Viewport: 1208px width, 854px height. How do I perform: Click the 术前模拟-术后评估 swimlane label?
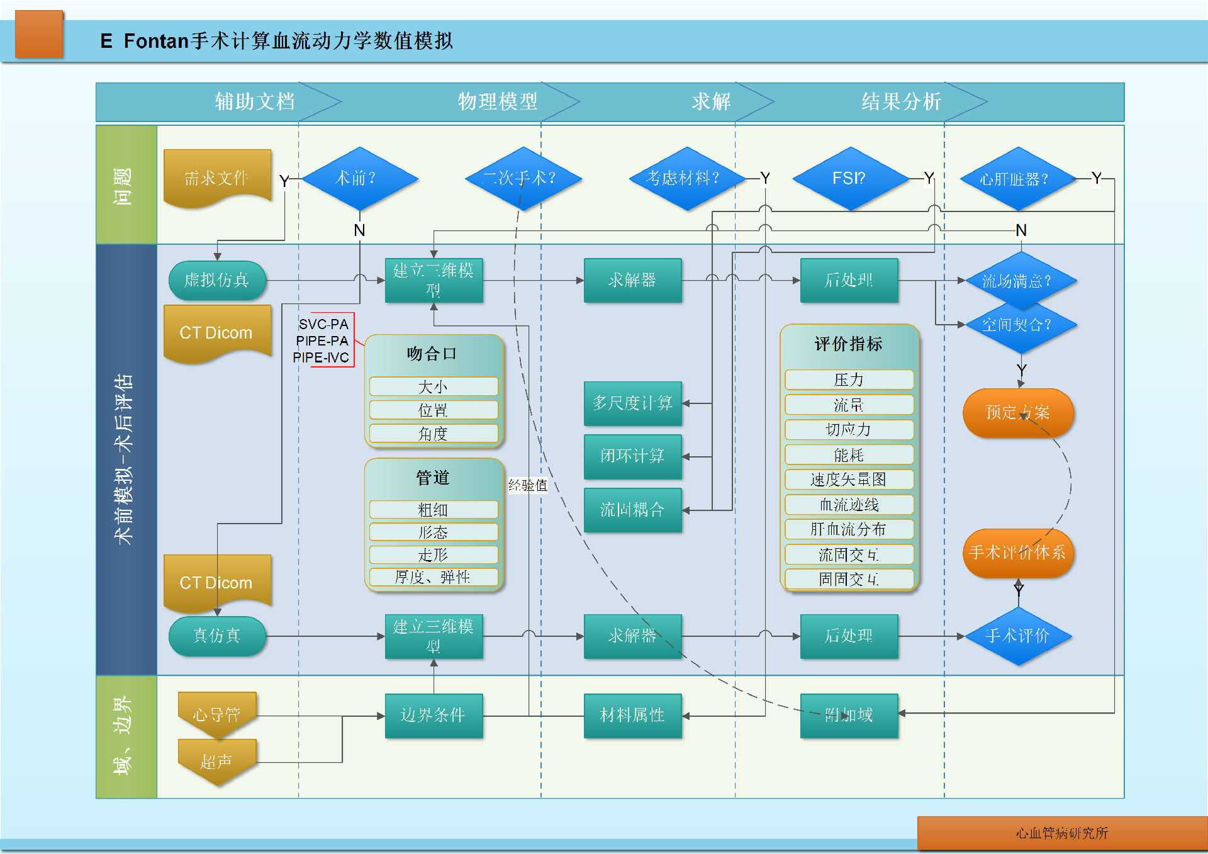pos(126,459)
